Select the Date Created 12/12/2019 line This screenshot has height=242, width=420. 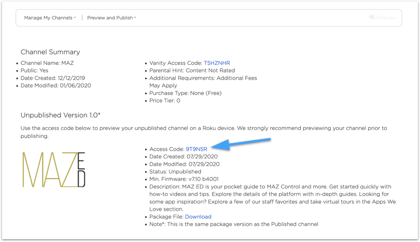[53, 78]
